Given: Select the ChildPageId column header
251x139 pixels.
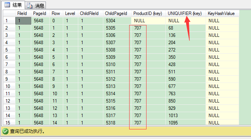Looking at the screenshot, I should point(117,13).
